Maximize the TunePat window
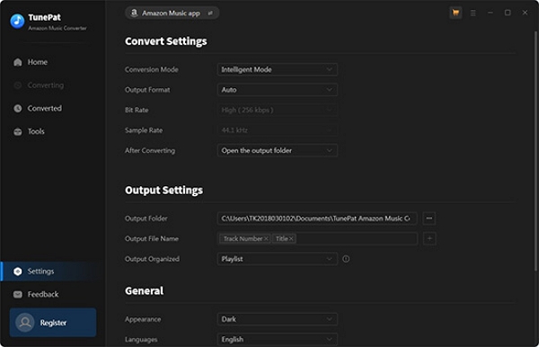This screenshot has width=539, height=347. 508,13
